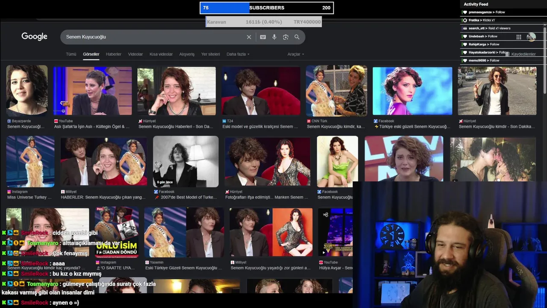Click the Subscribers goal progress bar
This screenshot has height=308, width=547.
coord(267,8)
